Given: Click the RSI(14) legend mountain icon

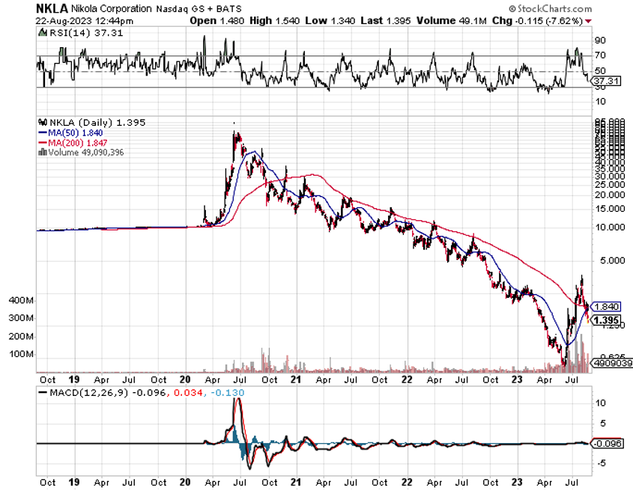Looking at the screenshot, I should (x=43, y=33).
